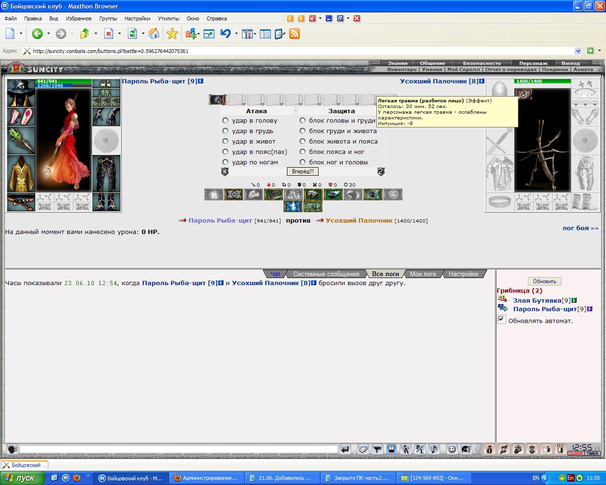606x485 pixels.
Task: Click the blue mana bar 1268/1946
Action: click(64, 86)
